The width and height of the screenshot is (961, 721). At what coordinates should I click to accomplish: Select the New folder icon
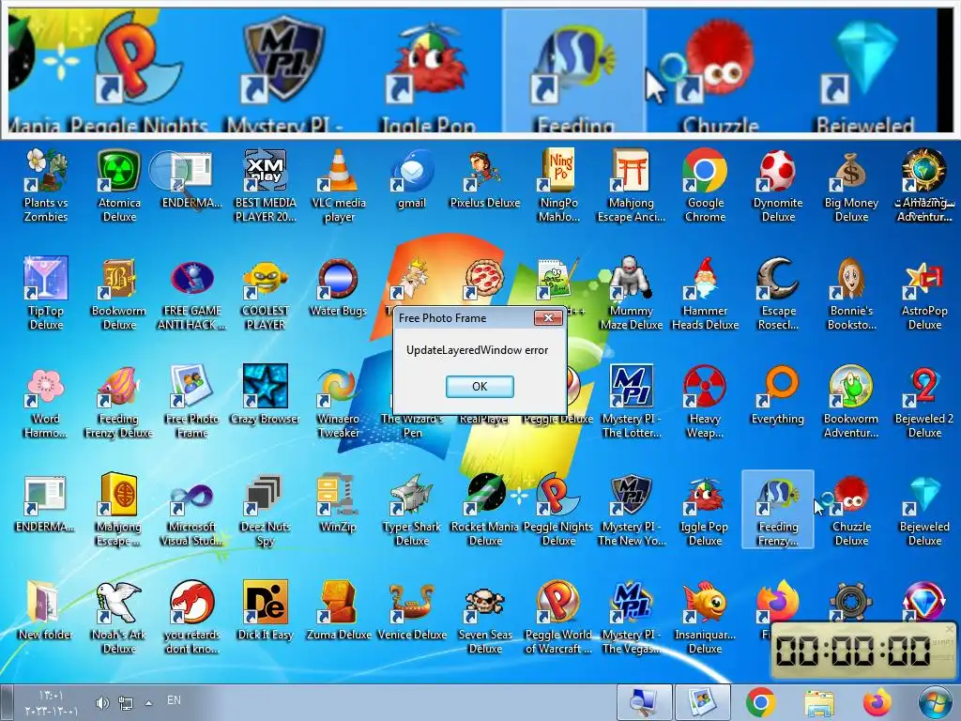[46, 610]
